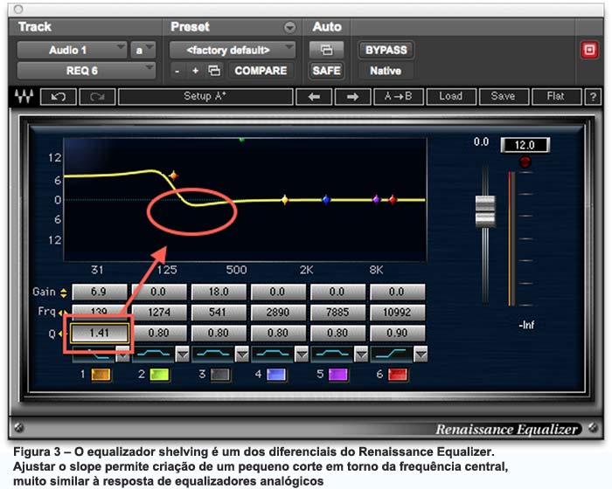Viewport: 612px width, 489px height.
Task: Select the purple band 5 graph marker
Action: click(376, 200)
